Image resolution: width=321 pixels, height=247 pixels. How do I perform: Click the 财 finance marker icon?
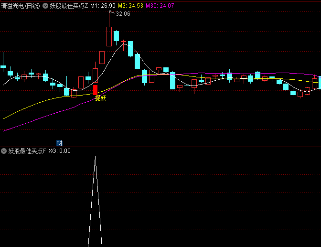59,143
